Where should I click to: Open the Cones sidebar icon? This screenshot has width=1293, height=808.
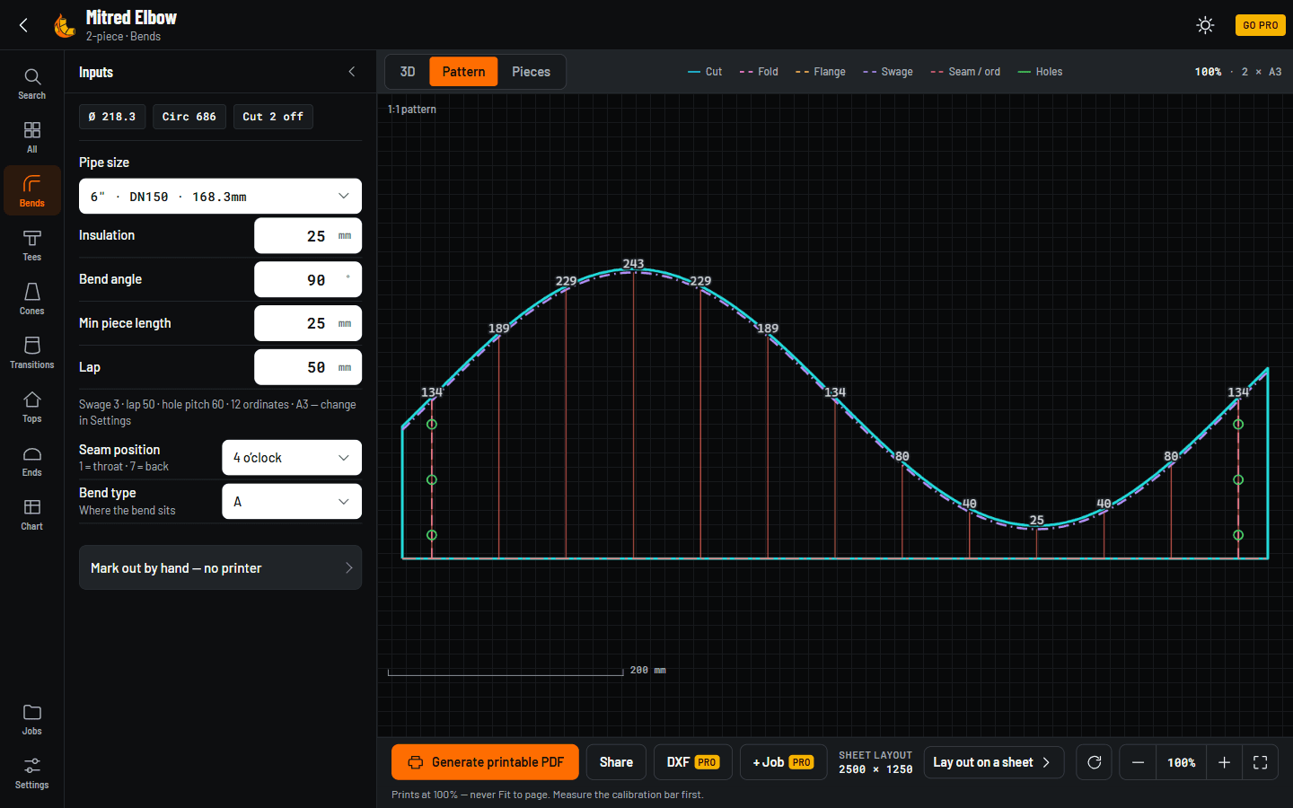[32, 299]
